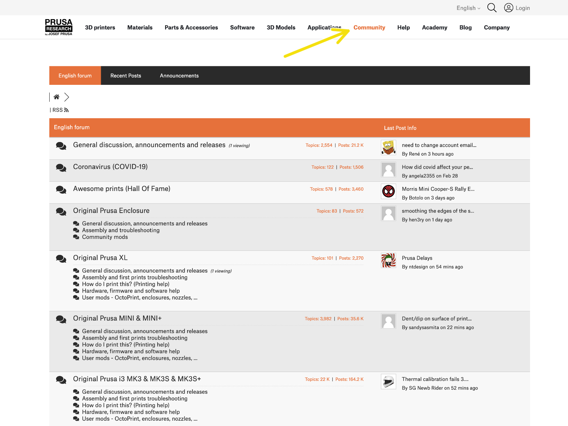Open angela2355's default avatar
The height and width of the screenshot is (426, 568).
pyautogui.click(x=388, y=169)
